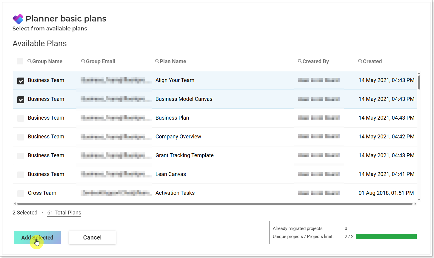Viewport: 434px width, 258px height.
Task: Check the Activation Tasks row checkbox
Action: click(x=21, y=193)
